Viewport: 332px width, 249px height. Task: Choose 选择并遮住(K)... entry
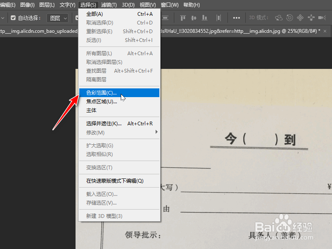tap(120, 124)
